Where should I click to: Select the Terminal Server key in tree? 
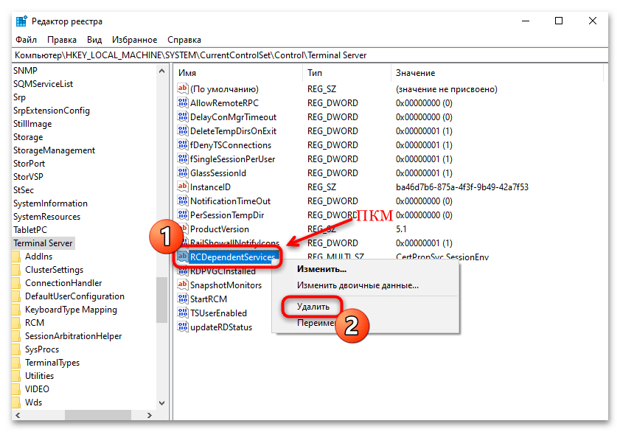[x=43, y=243]
